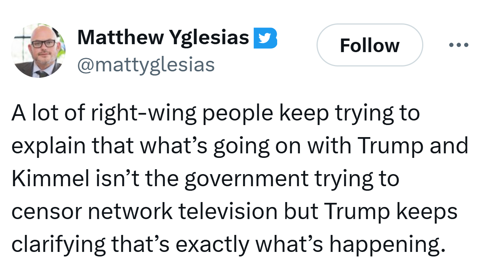Click the Matthew Yglesias display name
The image size is (482, 264).
tap(163, 37)
